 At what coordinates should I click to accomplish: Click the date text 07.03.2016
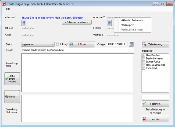tap(155, 113)
